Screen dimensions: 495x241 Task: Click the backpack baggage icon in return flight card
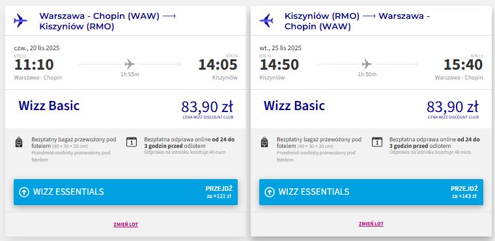coord(264,142)
